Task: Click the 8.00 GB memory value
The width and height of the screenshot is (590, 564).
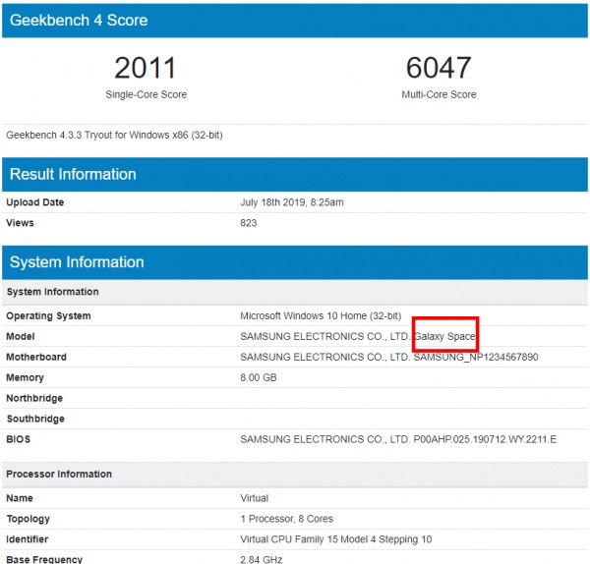Action: tap(258, 377)
